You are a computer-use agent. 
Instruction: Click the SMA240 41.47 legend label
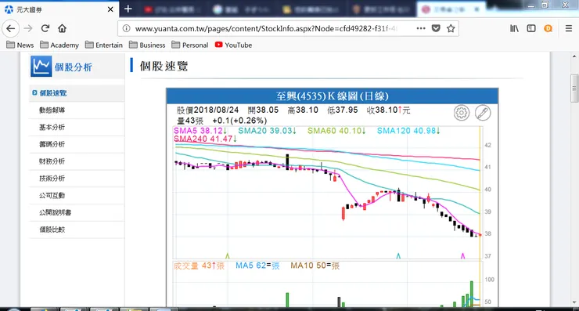[x=205, y=139]
